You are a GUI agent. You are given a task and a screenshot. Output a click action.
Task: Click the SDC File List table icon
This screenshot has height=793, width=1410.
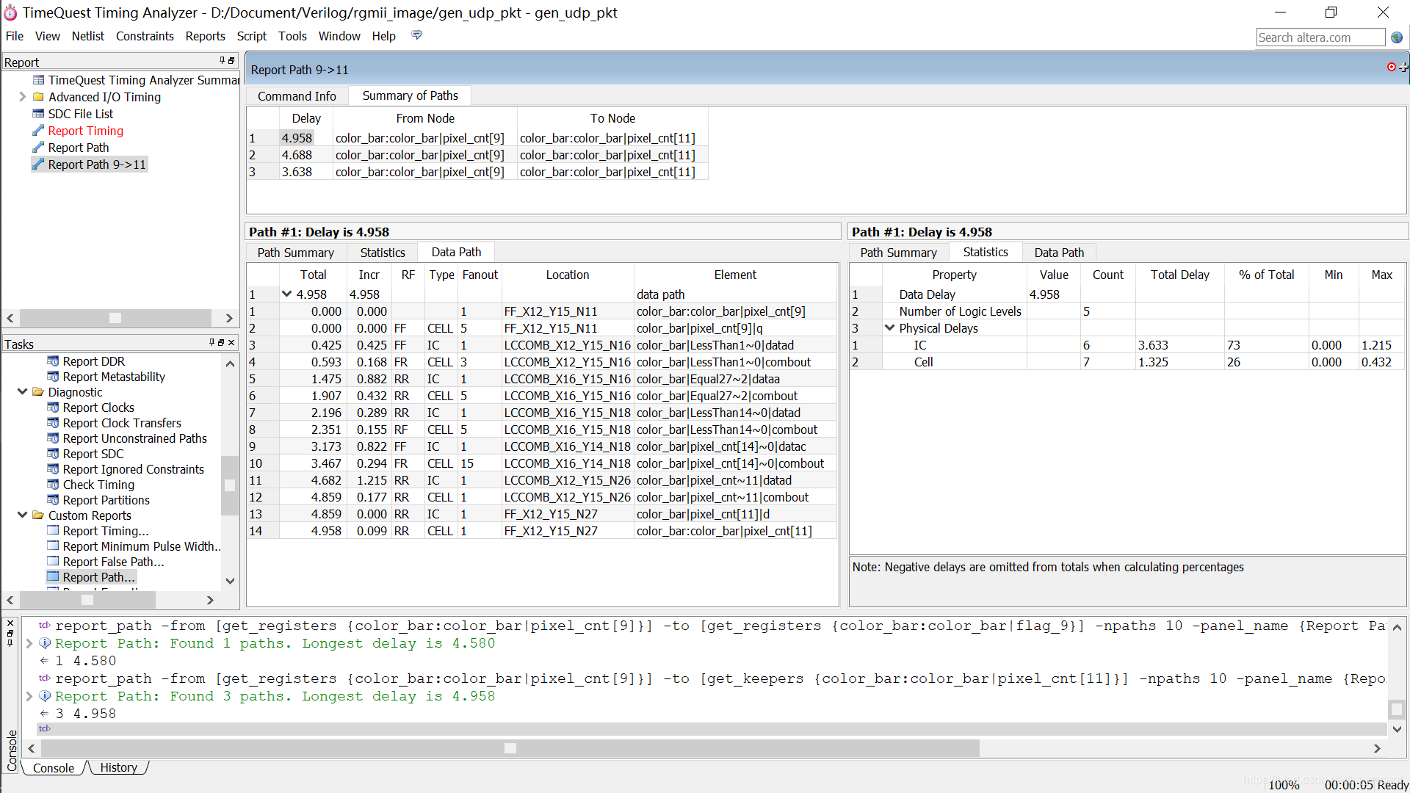tap(38, 114)
